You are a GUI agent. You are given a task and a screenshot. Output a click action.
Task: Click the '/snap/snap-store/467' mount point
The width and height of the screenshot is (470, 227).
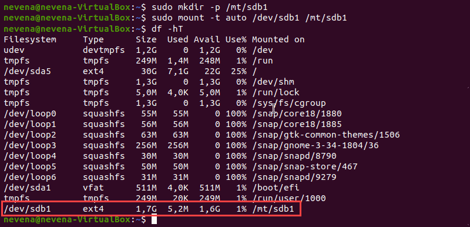pyautogui.click(x=304, y=166)
